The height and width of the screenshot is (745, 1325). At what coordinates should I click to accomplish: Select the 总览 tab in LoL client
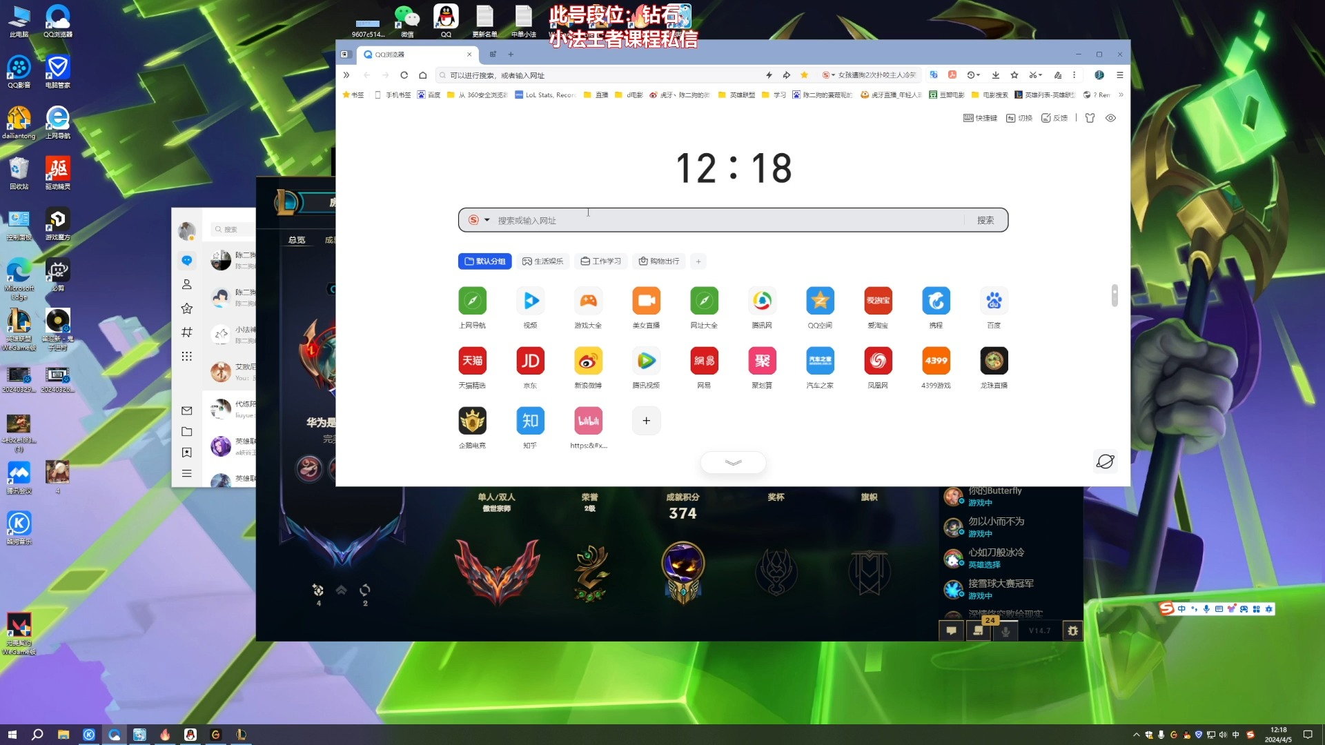point(297,240)
